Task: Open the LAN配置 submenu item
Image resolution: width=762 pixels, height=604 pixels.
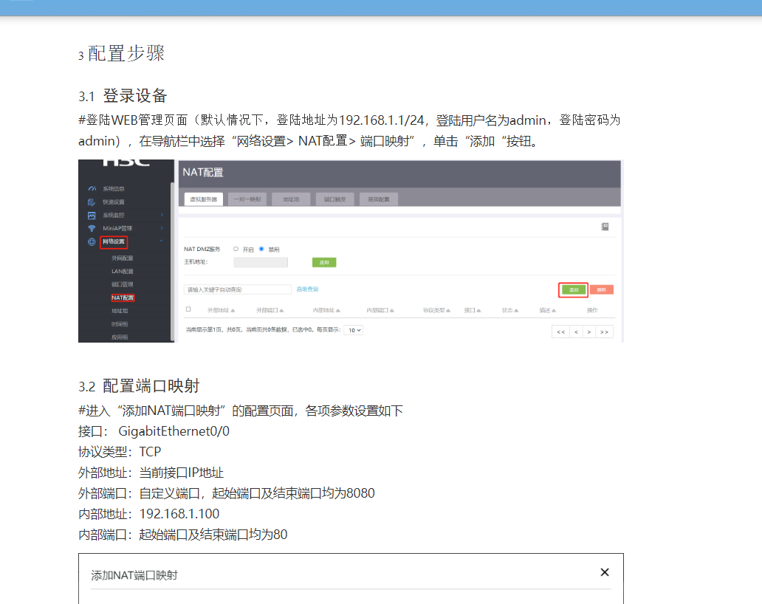Action: coord(122,271)
